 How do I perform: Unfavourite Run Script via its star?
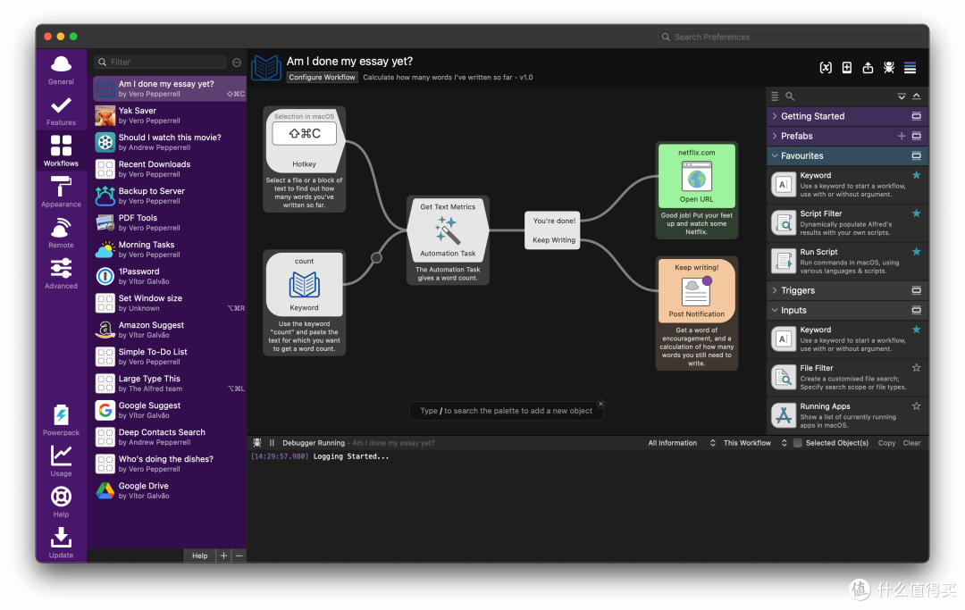click(x=917, y=252)
